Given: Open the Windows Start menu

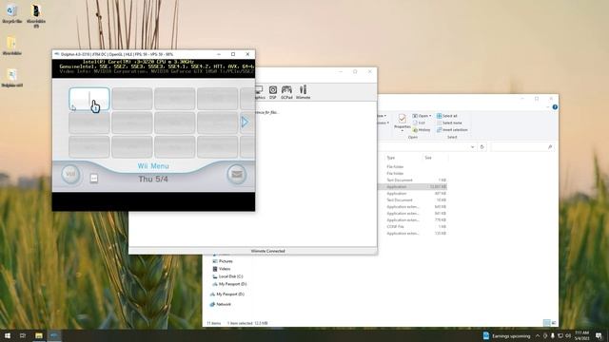Looking at the screenshot, I should 8,335.
